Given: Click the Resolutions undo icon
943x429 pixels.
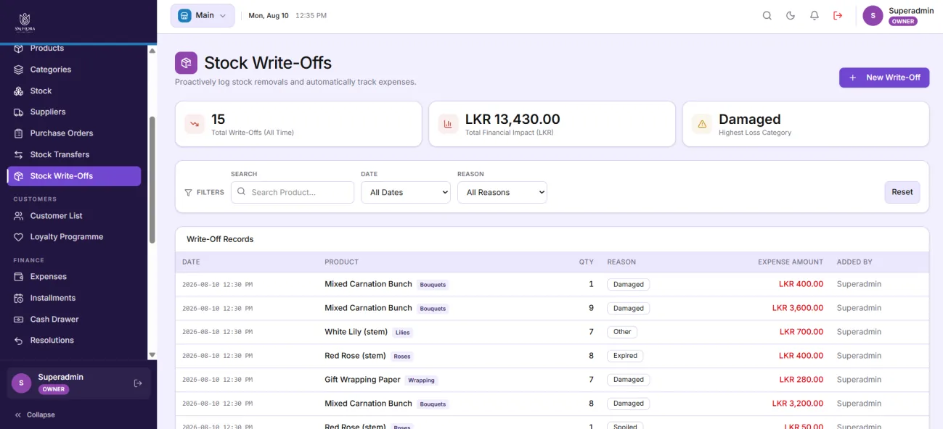Looking at the screenshot, I should (19, 341).
